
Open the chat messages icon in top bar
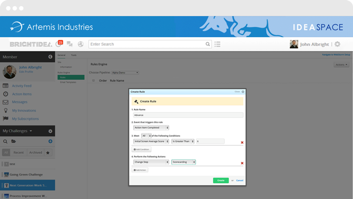click(70, 44)
